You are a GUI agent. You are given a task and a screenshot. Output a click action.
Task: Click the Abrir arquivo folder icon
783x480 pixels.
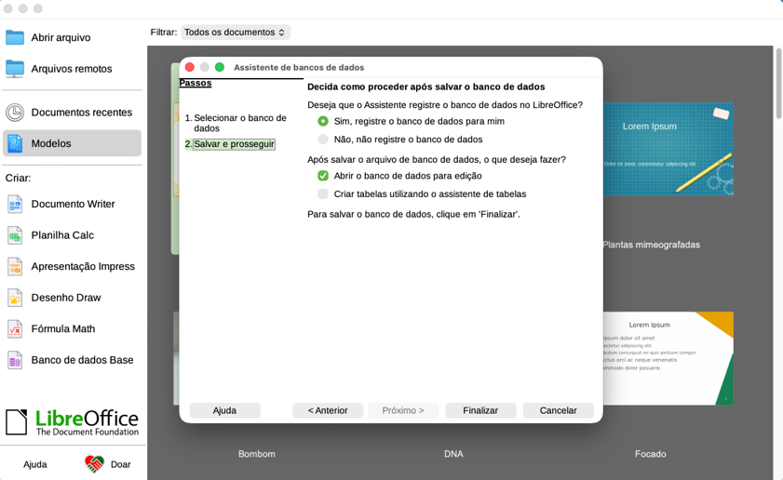[15, 37]
